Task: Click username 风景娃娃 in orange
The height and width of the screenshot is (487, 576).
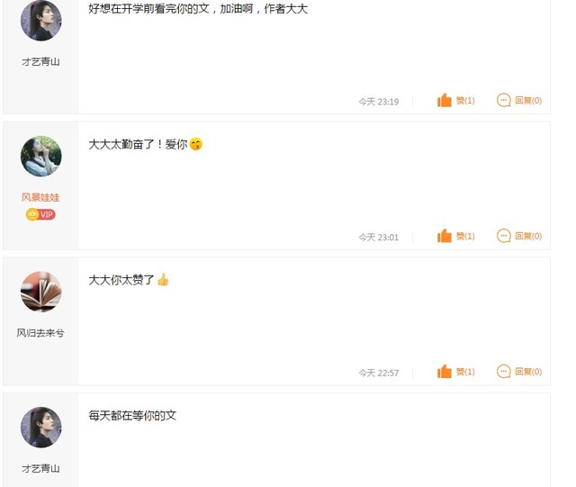Action: [x=40, y=197]
